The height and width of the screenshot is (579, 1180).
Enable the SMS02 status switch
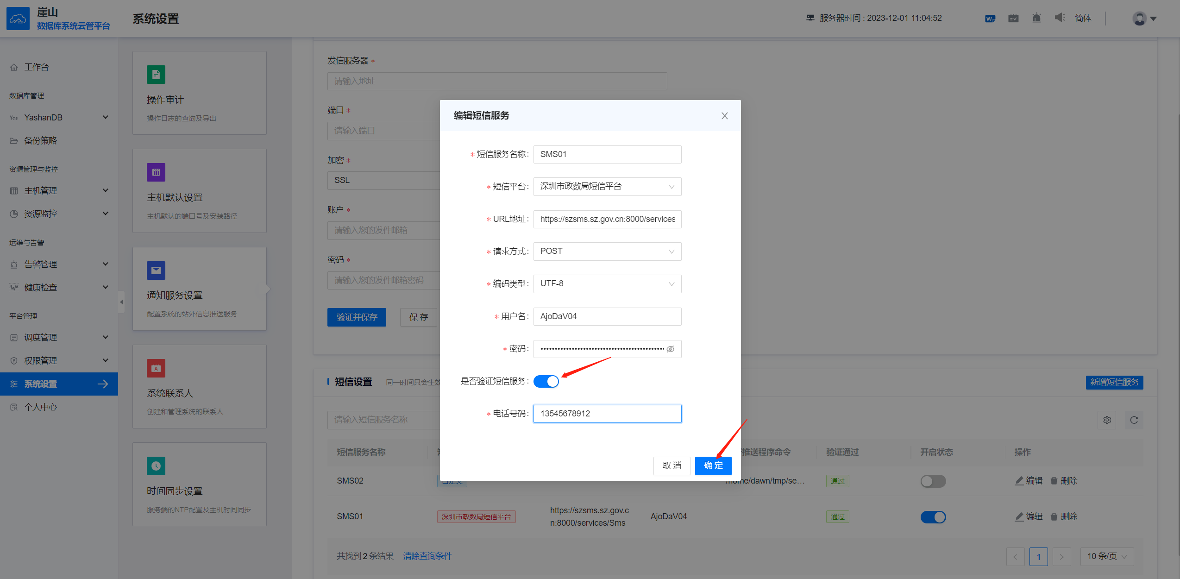(933, 481)
